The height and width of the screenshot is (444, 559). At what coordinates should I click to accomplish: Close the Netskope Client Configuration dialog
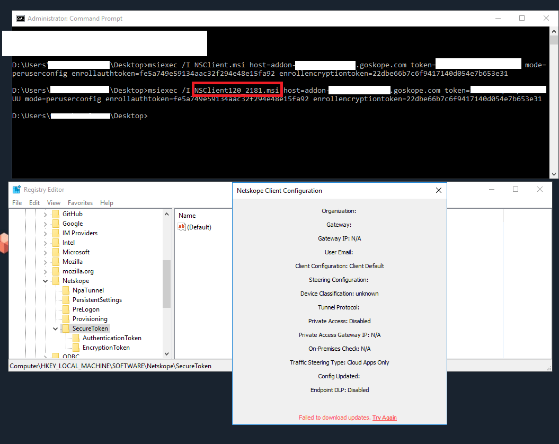[439, 190]
